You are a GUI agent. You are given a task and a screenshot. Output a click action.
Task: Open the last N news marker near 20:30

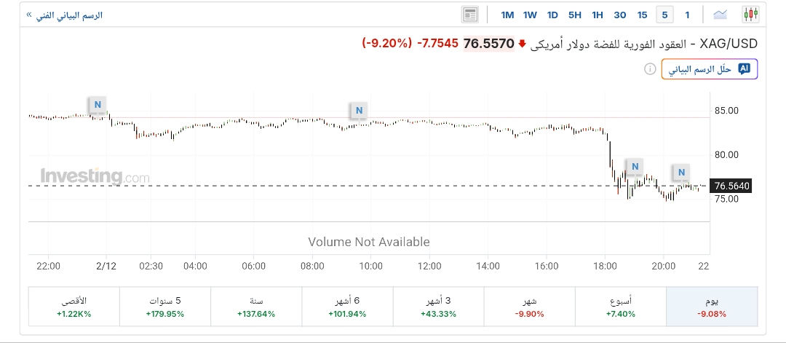point(681,173)
